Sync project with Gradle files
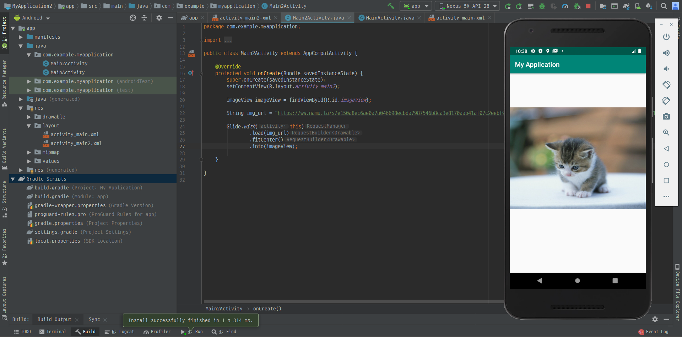 coord(626,6)
